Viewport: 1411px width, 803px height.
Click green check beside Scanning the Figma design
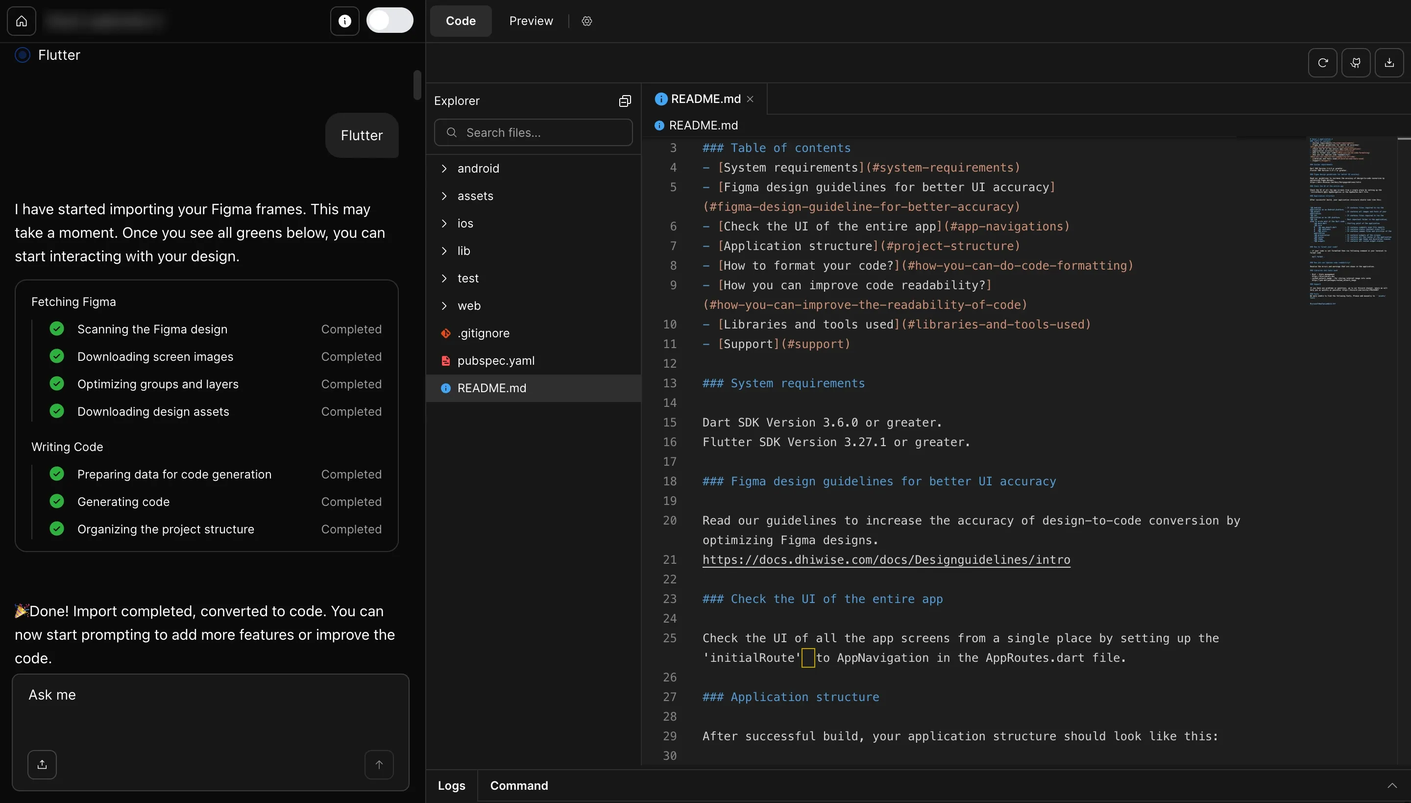coord(57,328)
